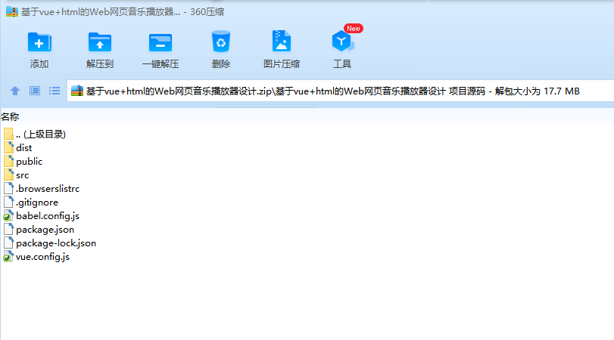614x340 pixels.
Task: Switch to the list view mode button
Action: 55,91
